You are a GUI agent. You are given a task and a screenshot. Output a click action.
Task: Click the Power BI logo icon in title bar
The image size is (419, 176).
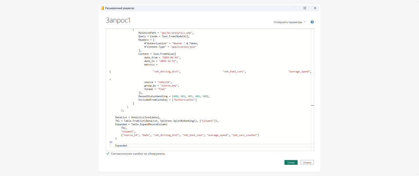tap(102, 8)
